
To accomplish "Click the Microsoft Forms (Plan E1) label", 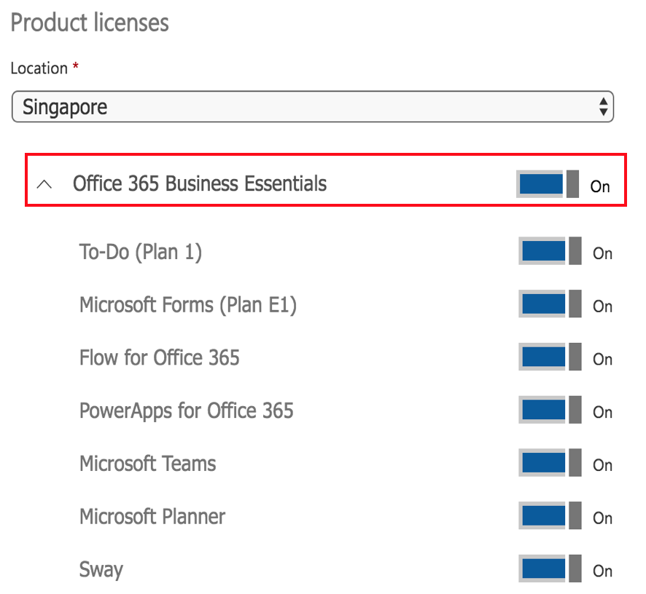I will click(x=188, y=305).
